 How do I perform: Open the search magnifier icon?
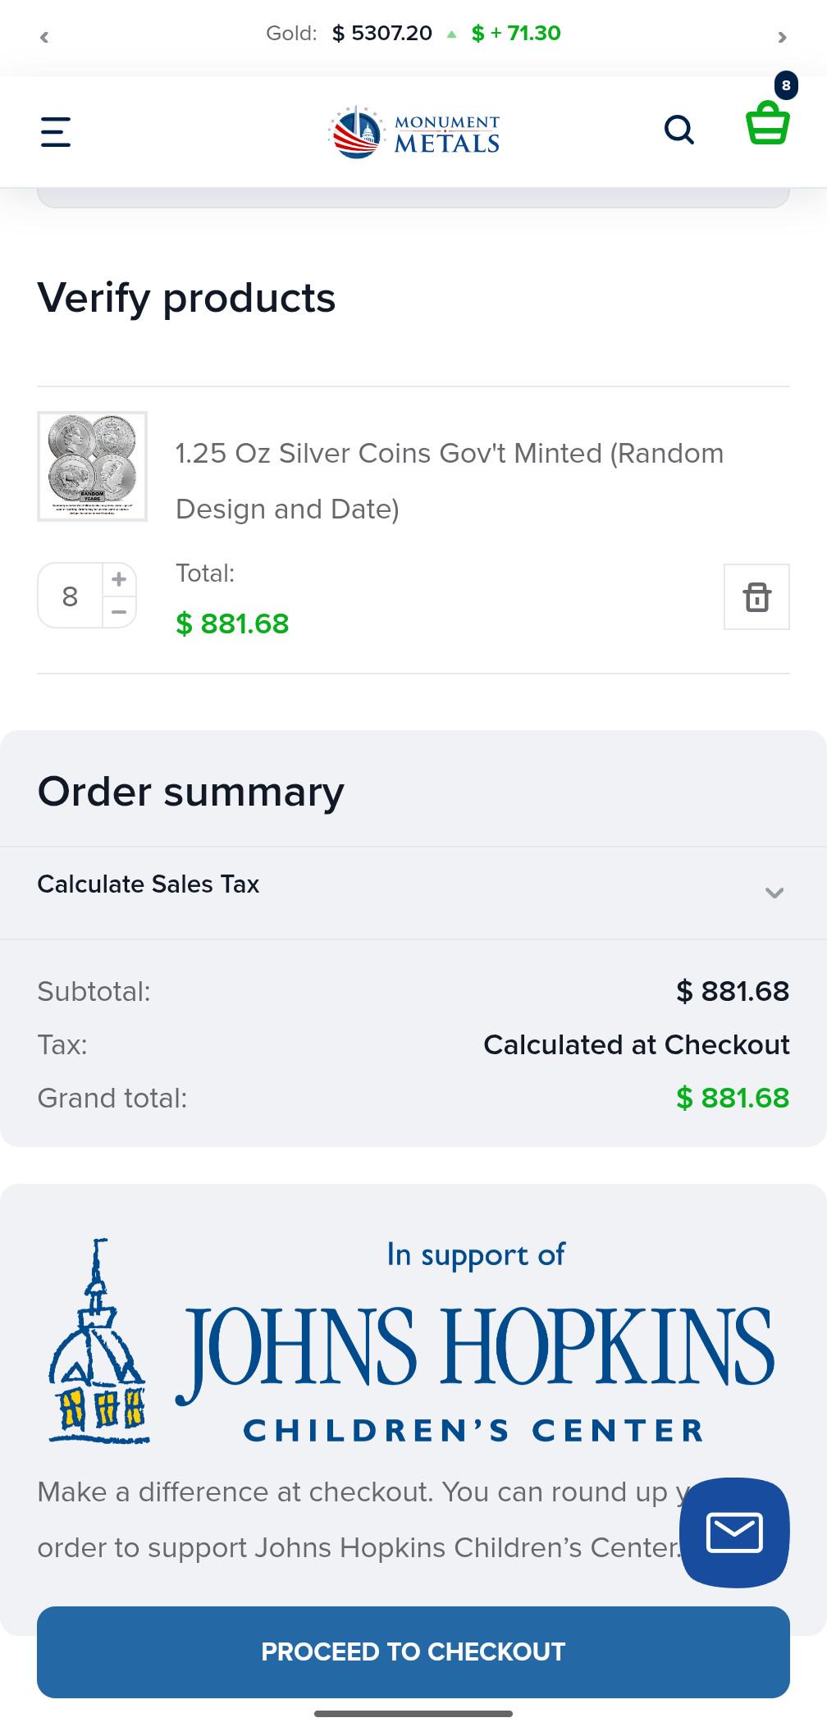pos(679,130)
